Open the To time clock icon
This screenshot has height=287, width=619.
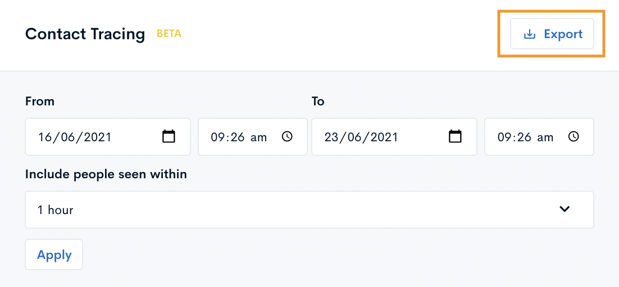click(574, 137)
